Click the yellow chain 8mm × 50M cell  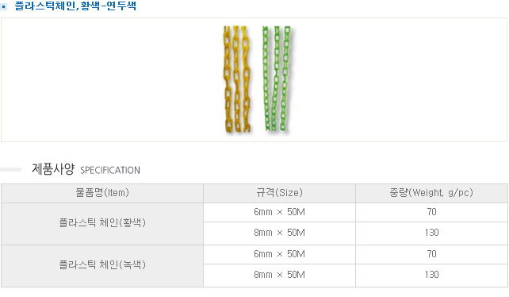(279, 233)
